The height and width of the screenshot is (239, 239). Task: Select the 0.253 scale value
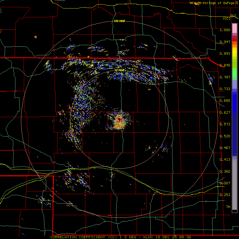225,195
